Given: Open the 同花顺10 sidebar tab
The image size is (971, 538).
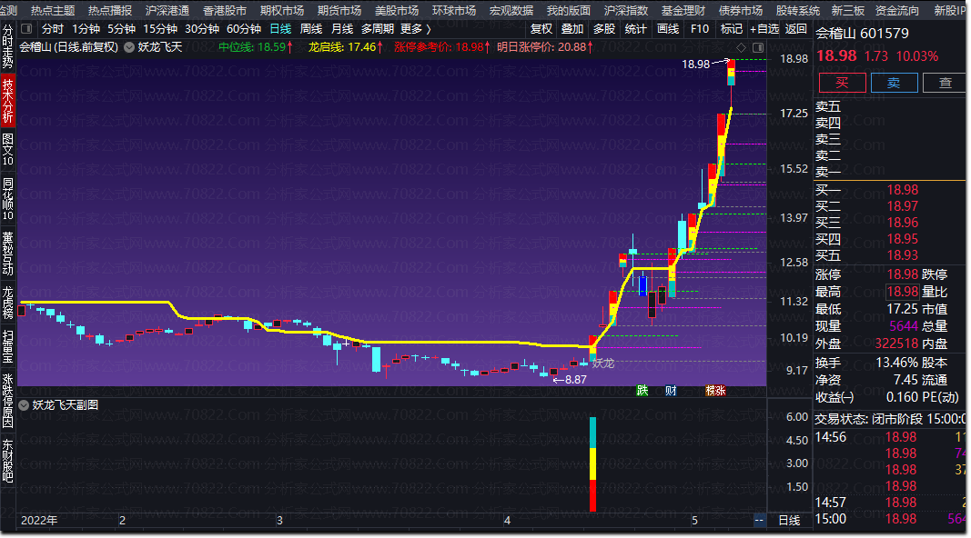Looking at the screenshot, I should point(7,198).
